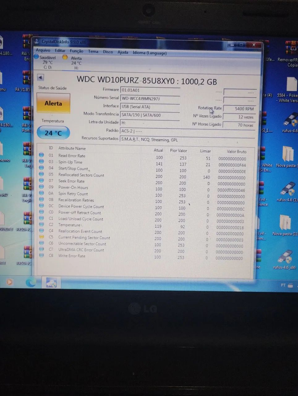Screen dimensions: 298x396
Task: Click the Limiar column header
Action: [205, 151]
